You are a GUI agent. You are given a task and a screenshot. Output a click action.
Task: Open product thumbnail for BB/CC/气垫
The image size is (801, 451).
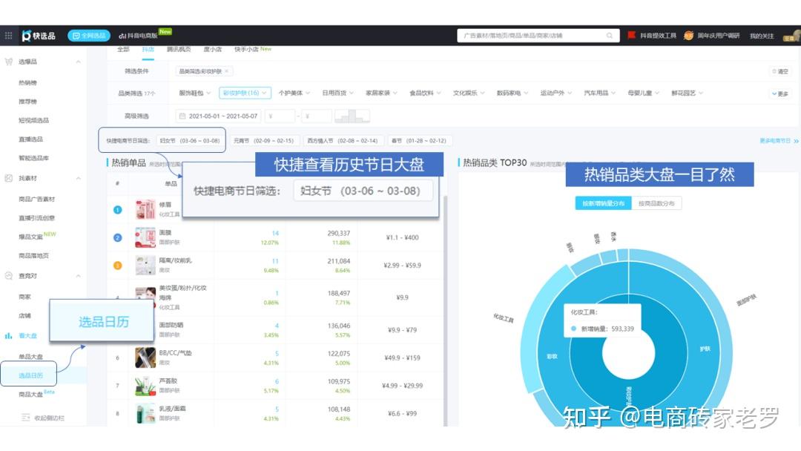coord(145,358)
